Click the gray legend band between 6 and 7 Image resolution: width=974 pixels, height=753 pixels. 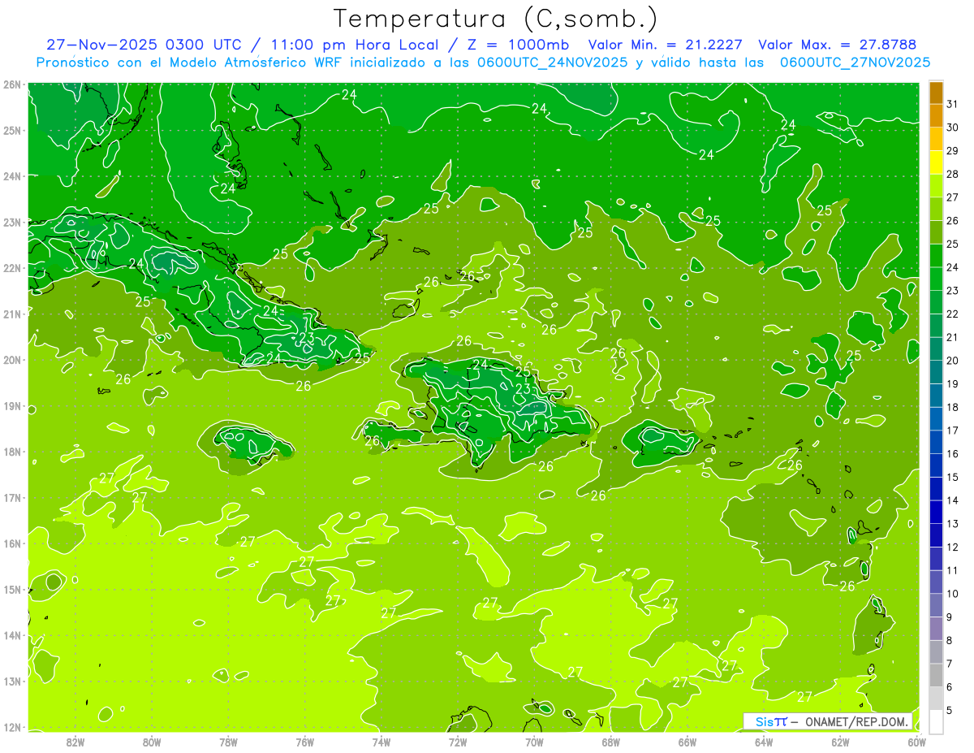click(x=936, y=675)
